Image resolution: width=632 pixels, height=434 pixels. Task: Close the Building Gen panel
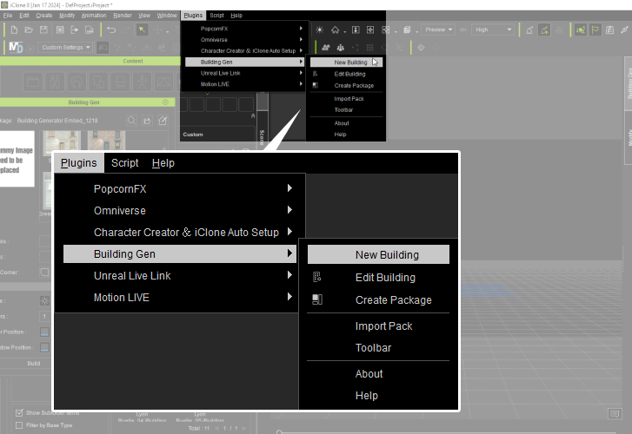(x=165, y=102)
